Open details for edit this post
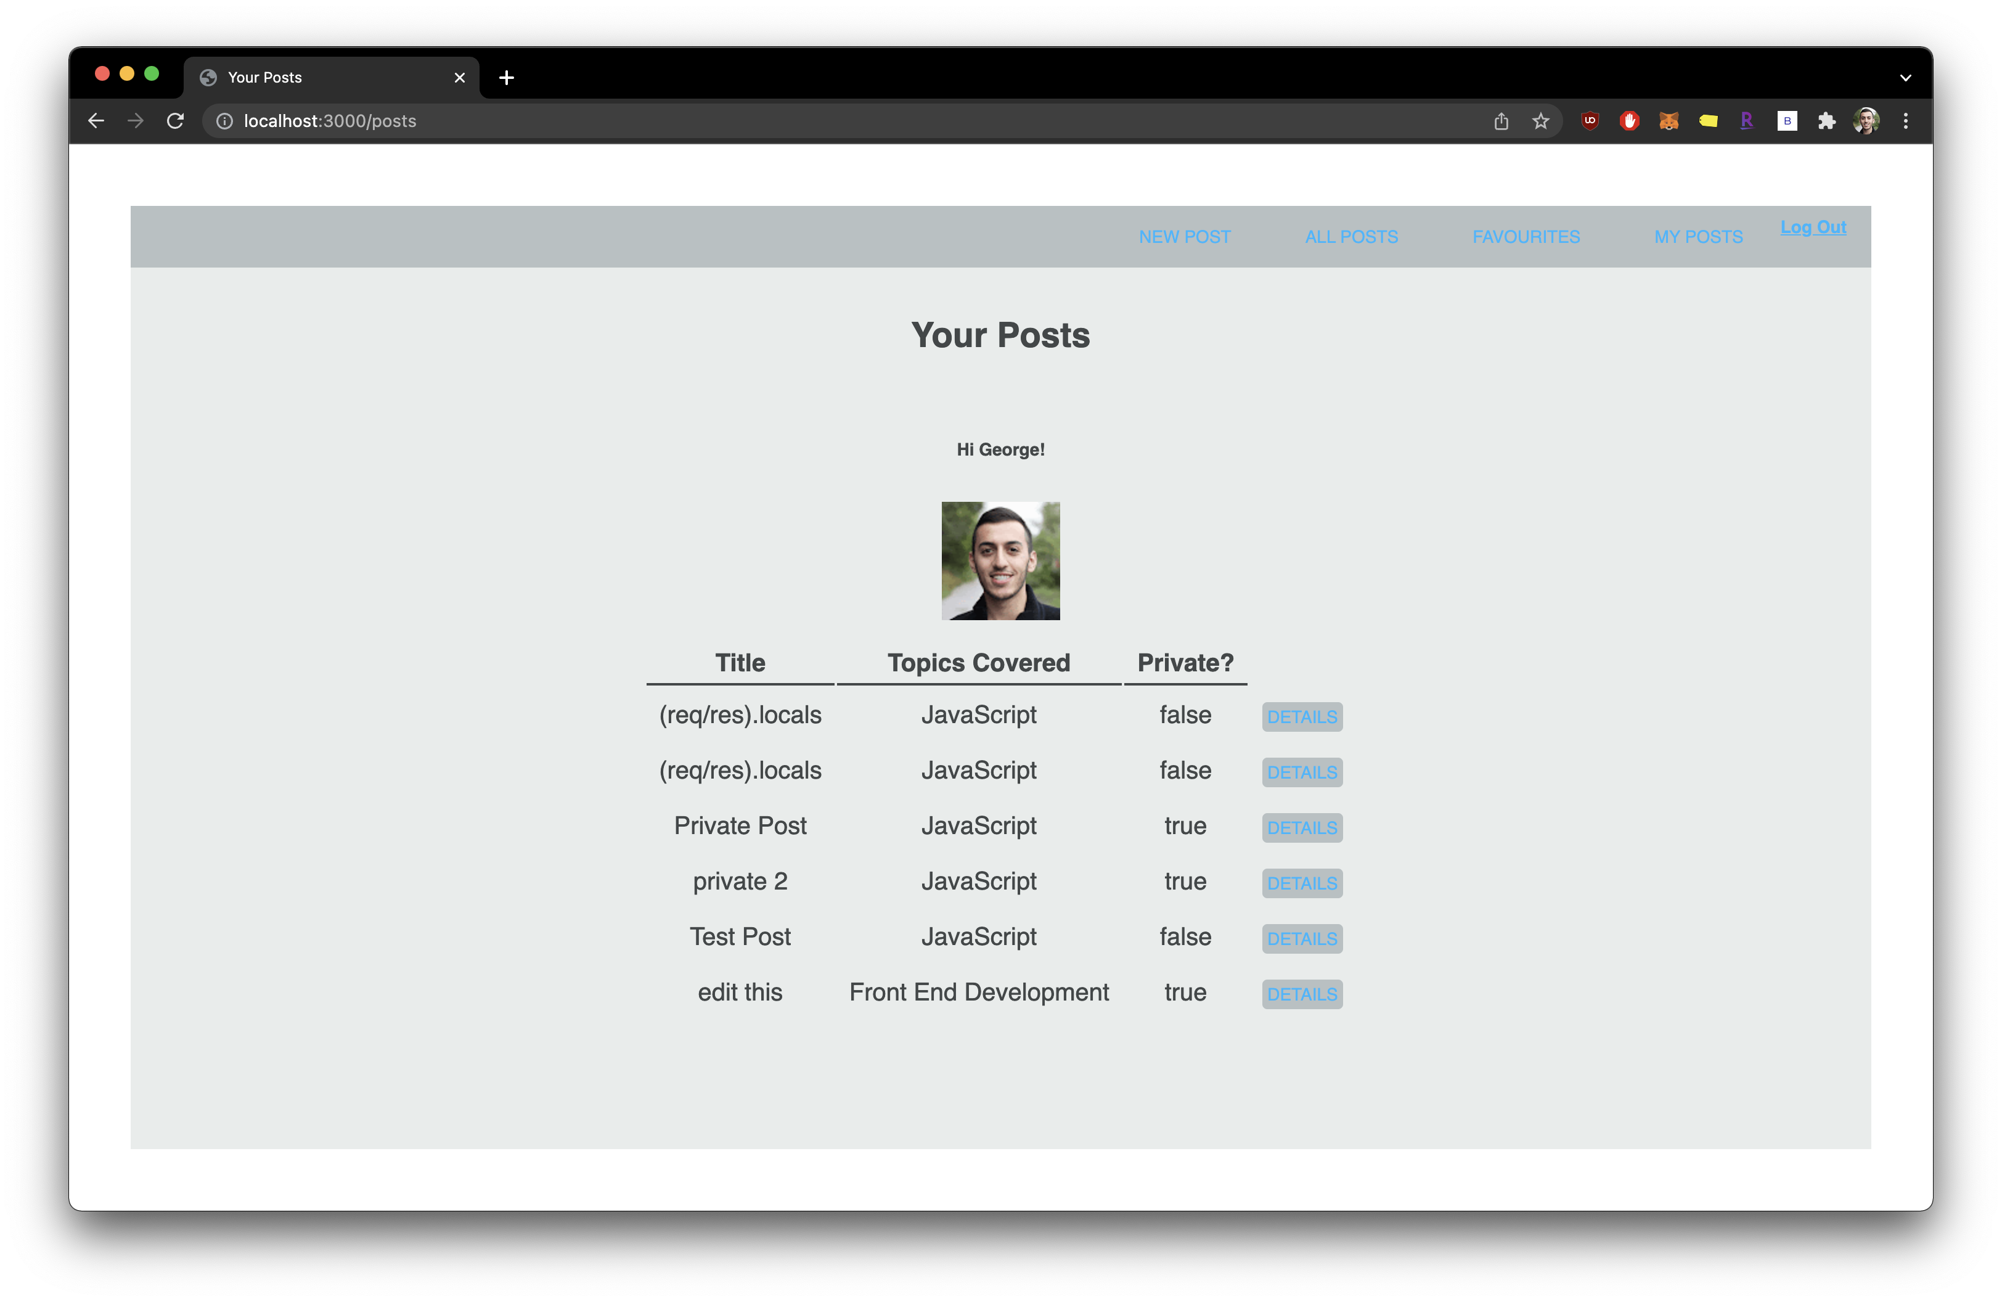The height and width of the screenshot is (1302, 2002). point(1301,994)
